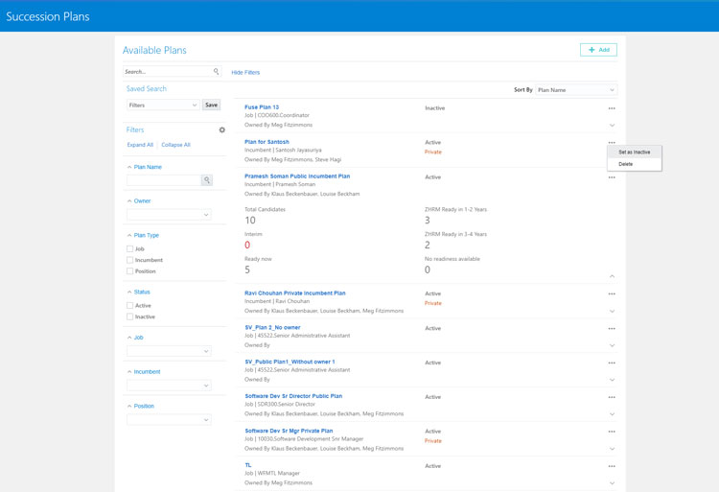Collapse the expanded Pramesh Soman plan details
The image size is (719, 492).
pos(612,276)
